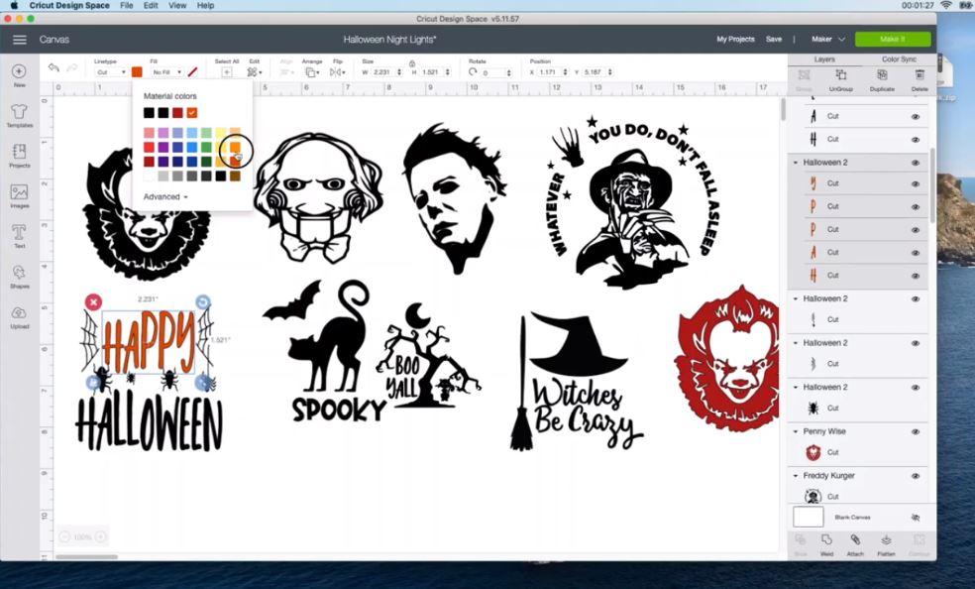Switch to the Layers tab

tap(824, 59)
